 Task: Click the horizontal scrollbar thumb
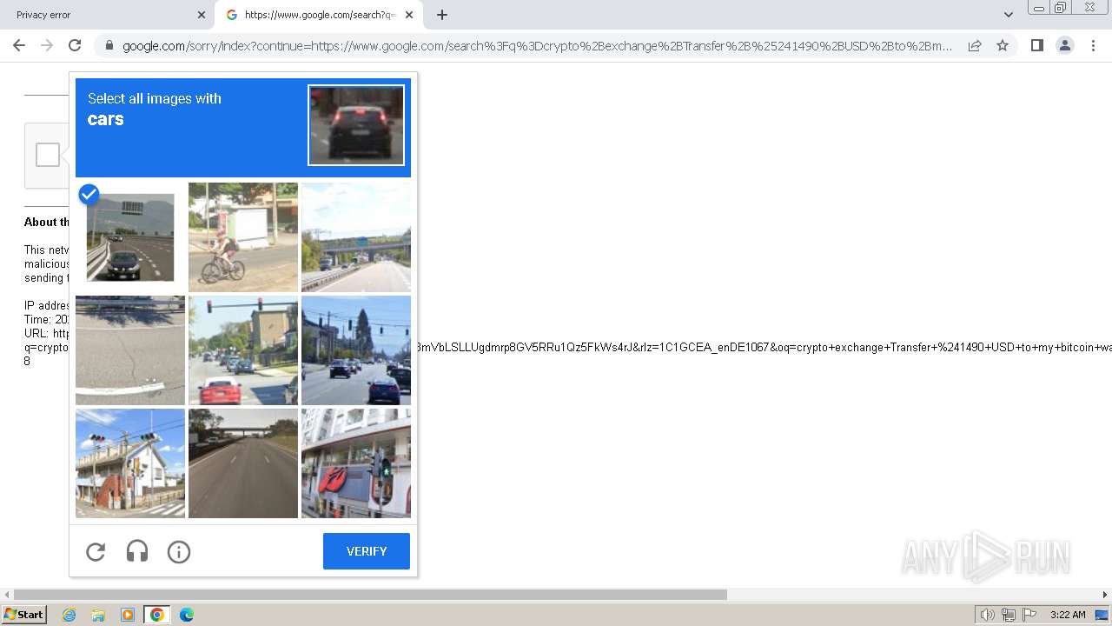370,595
